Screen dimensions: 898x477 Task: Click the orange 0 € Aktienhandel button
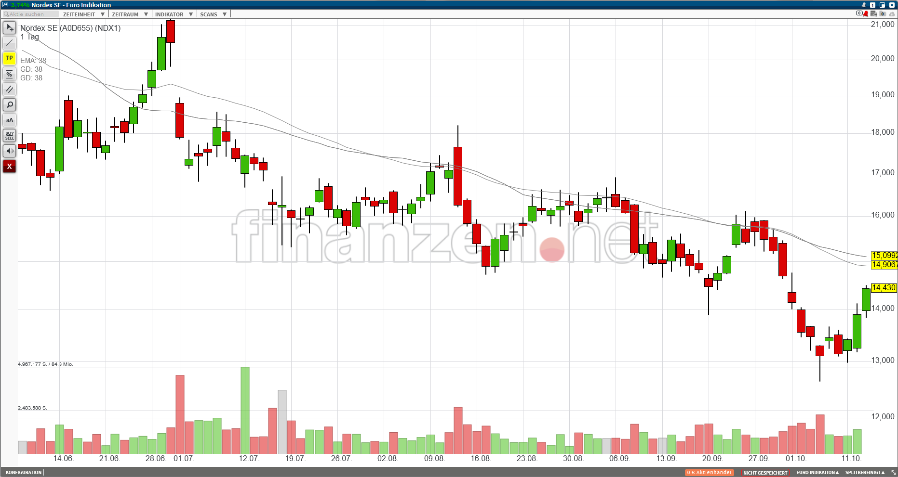pos(709,473)
